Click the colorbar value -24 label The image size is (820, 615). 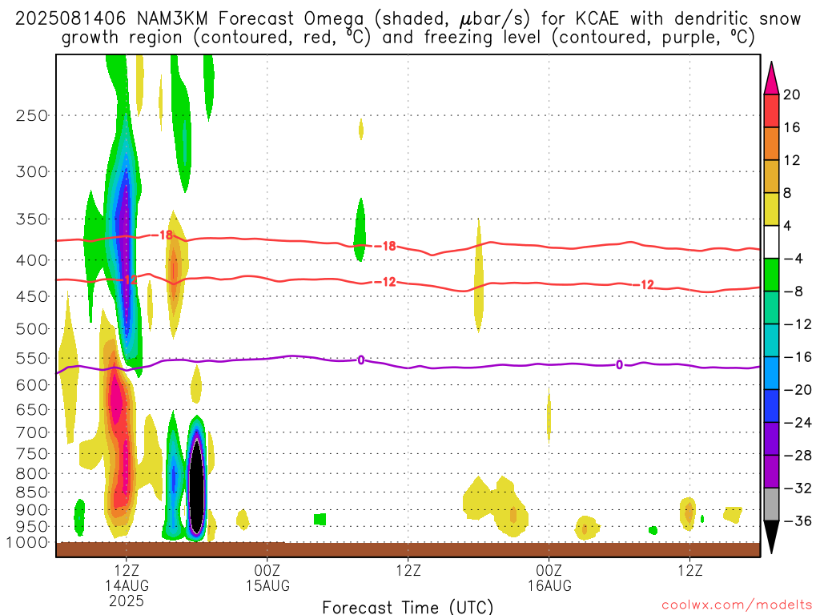click(798, 423)
